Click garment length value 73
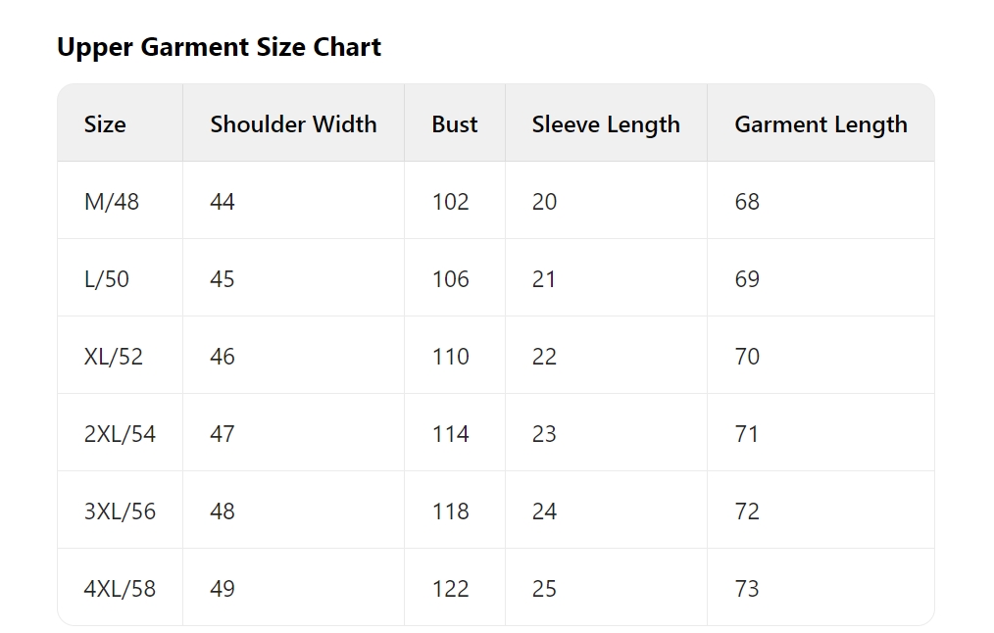Image resolution: width=994 pixels, height=633 pixels. click(x=747, y=588)
